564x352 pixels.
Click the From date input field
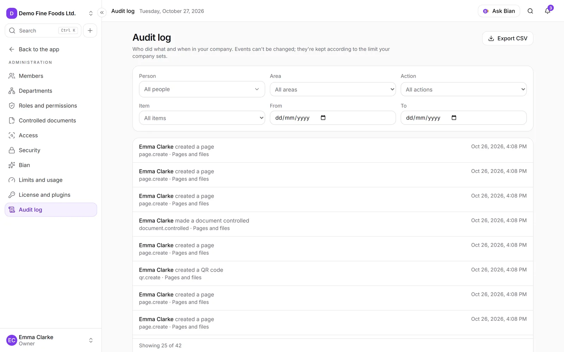tap(333, 118)
